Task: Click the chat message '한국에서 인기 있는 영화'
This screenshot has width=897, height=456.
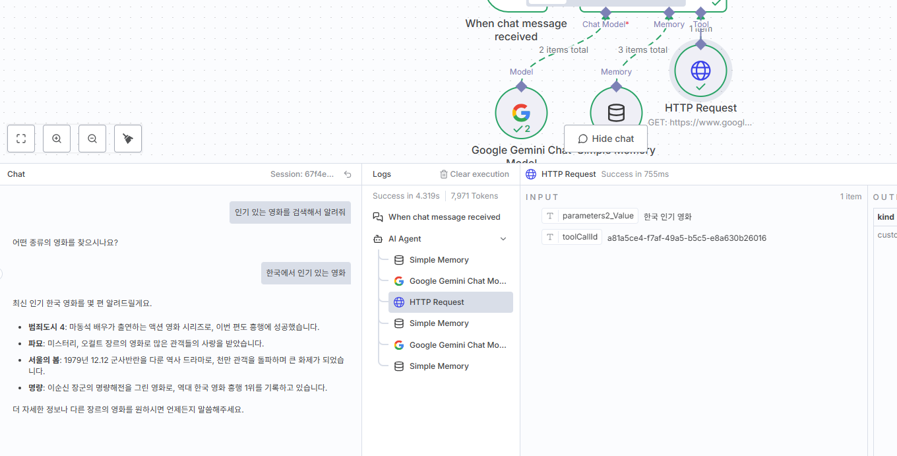Action: [x=306, y=273]
